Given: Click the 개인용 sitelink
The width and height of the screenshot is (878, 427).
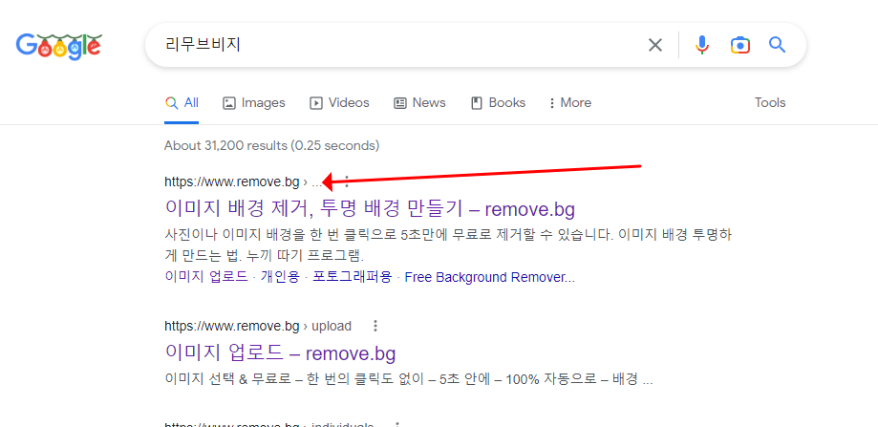Looking at the screenshot, I should coord(280,277).
